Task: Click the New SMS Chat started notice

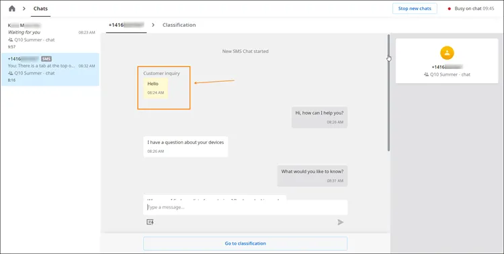Action: [x=245, y=52]
